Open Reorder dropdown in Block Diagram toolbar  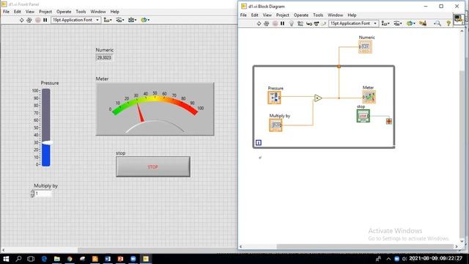click(410, 23)
